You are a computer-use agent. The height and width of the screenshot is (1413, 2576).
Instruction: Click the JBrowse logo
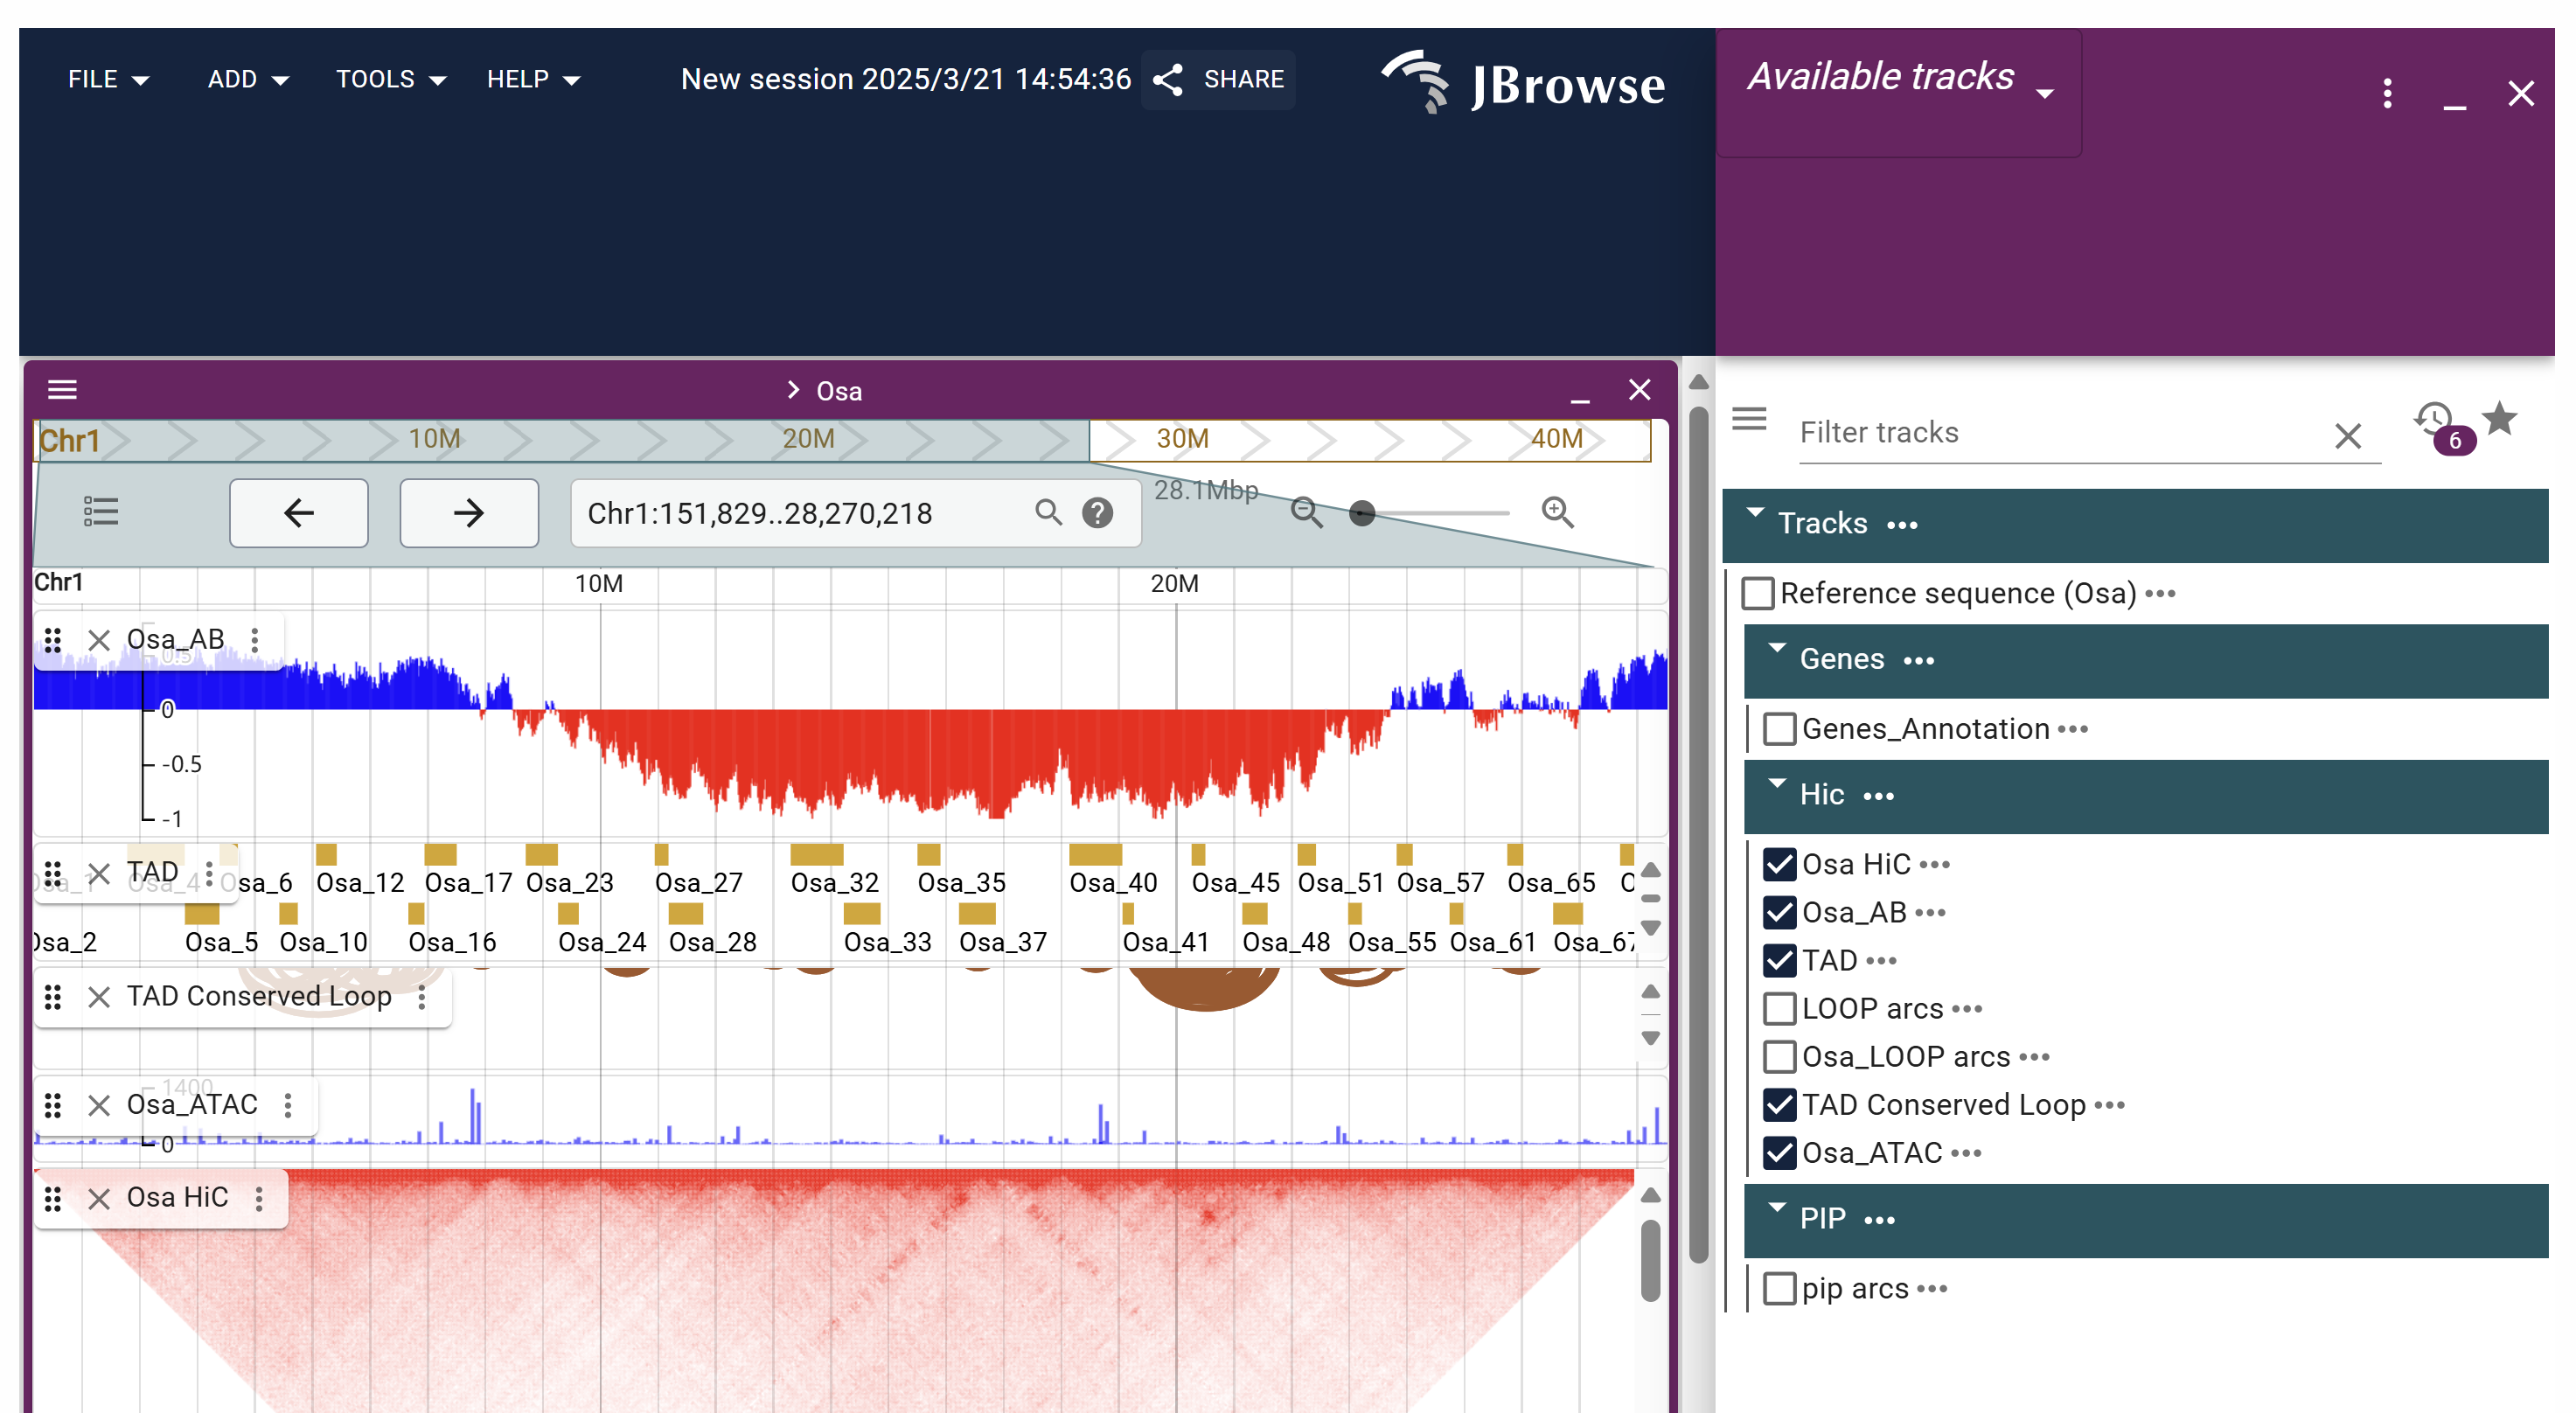tap(1523, 81)
